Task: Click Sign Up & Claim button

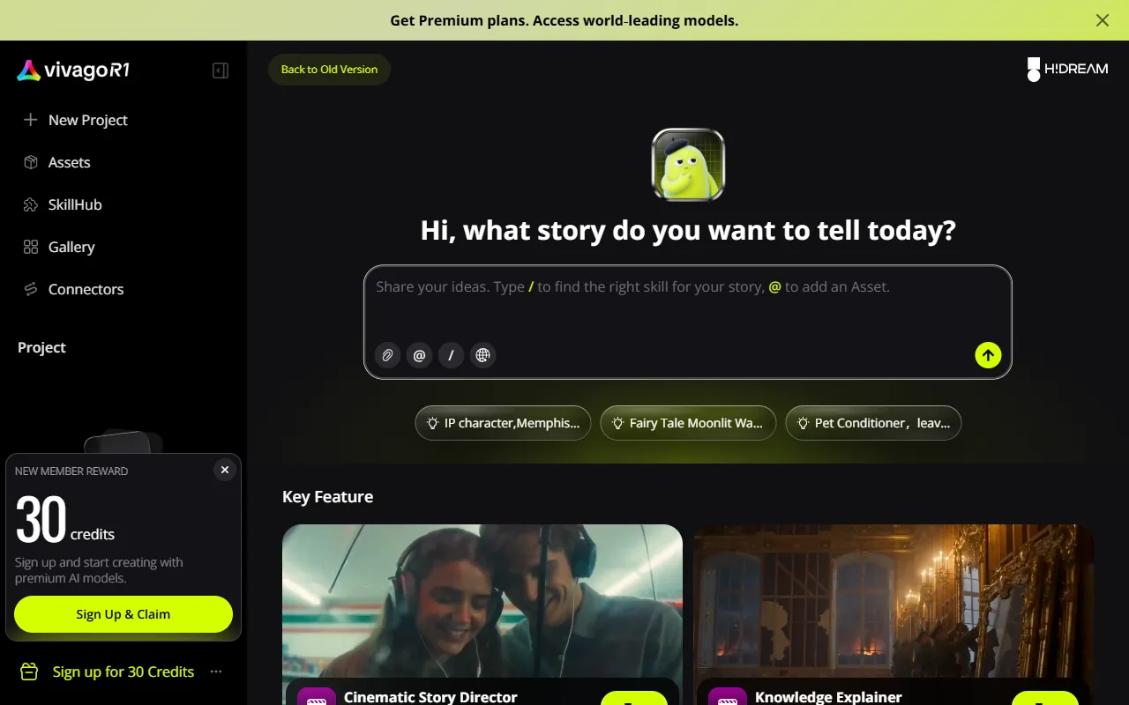Action: (x=123, y=614)
